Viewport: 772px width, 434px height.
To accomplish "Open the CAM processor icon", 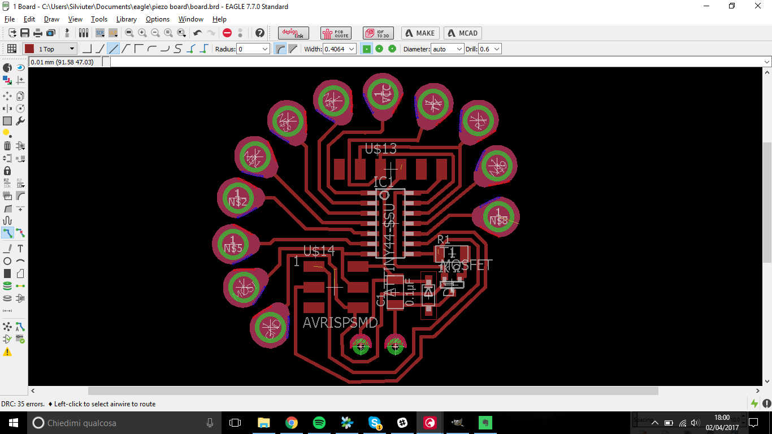I will point(50,33).
